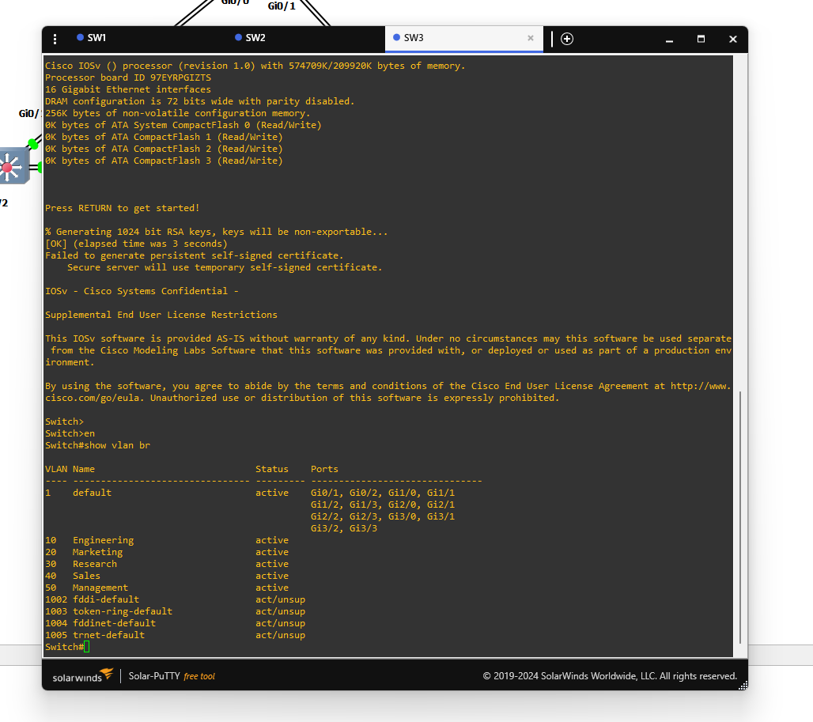This screenshot has height=722, width=813.
Task: Click the 1003 token-ring-default row
Action: click(176, 611)
